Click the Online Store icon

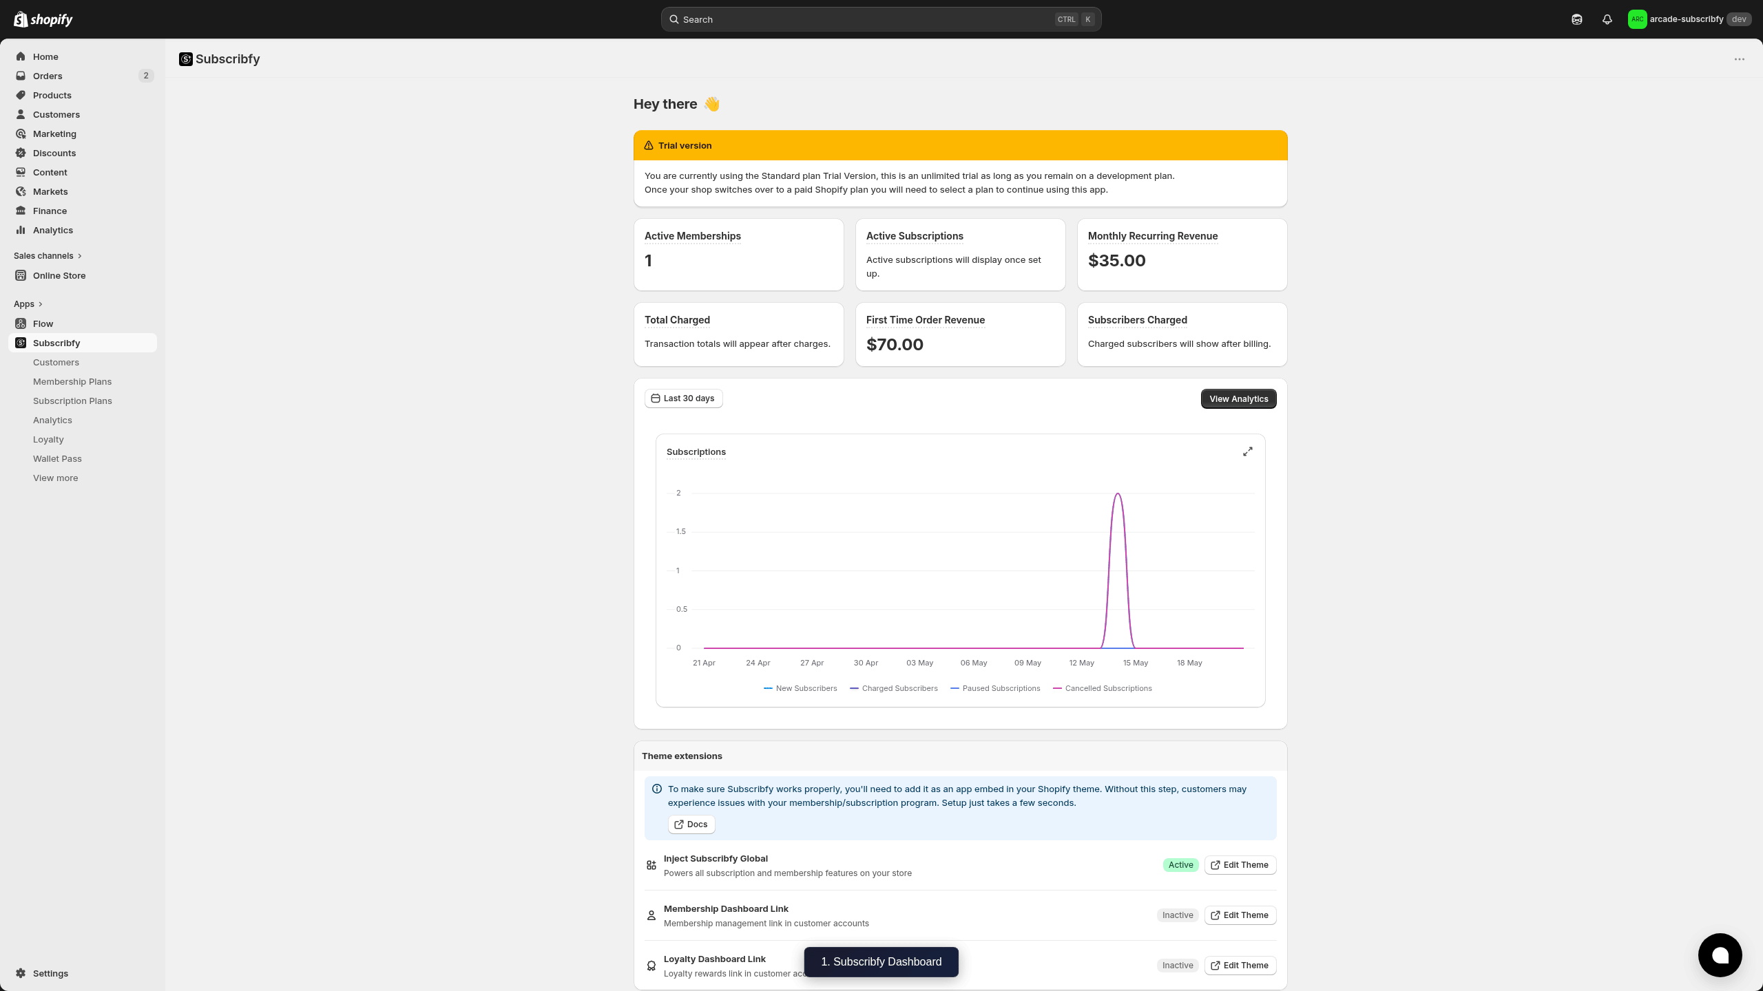pos(21,275)
